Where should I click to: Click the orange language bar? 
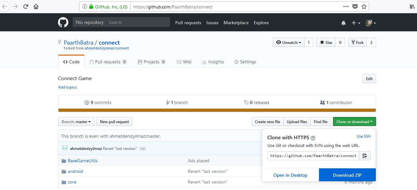pyautogui.click(x=217, y=110)
